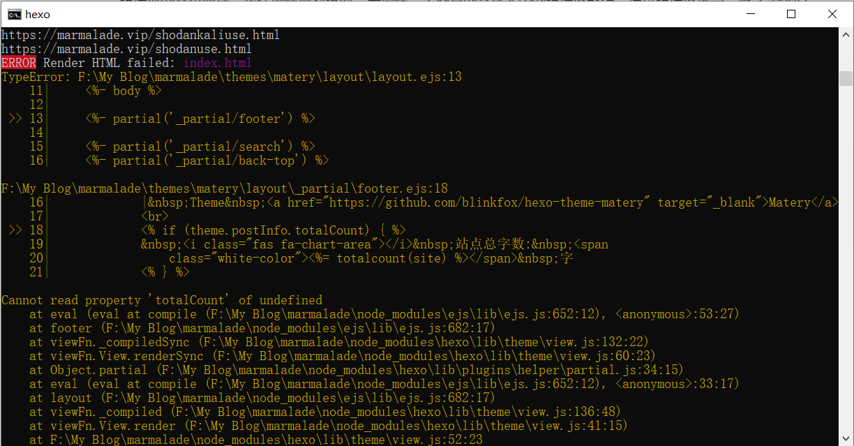Viewport: 854px width, 446px height.
Task: Click the hexo console icon in title bar
Action: pos(13,14)
